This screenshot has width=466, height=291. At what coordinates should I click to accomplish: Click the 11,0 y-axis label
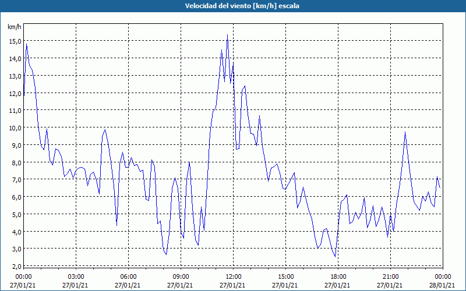point(15,111)
